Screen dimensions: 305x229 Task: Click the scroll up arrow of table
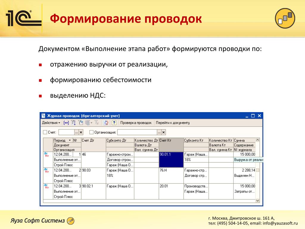click(x=258, y=140)
